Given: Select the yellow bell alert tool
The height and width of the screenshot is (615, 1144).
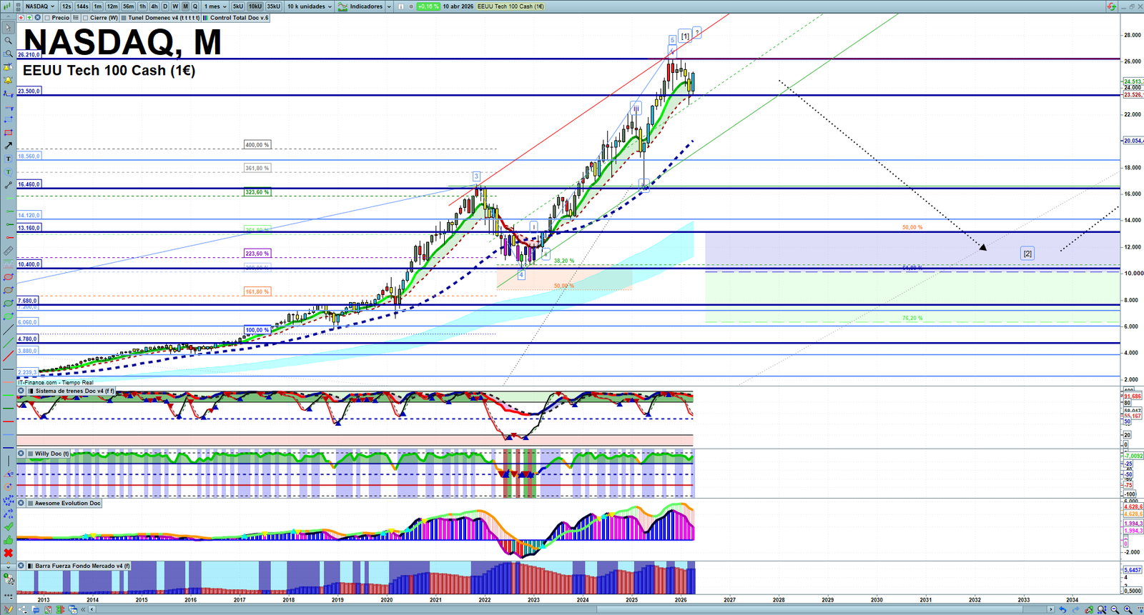Looking at the screenshot, I should click(8, 80).
